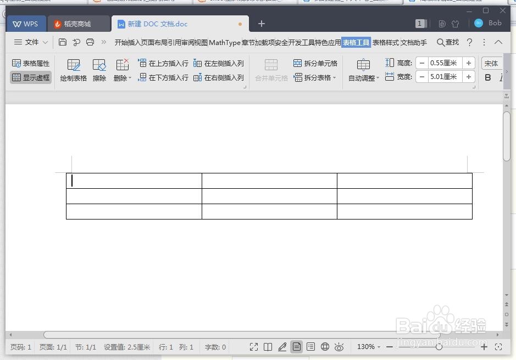
Task: Click the skin shirt icon in title bar
Action: tap(455, 24)
